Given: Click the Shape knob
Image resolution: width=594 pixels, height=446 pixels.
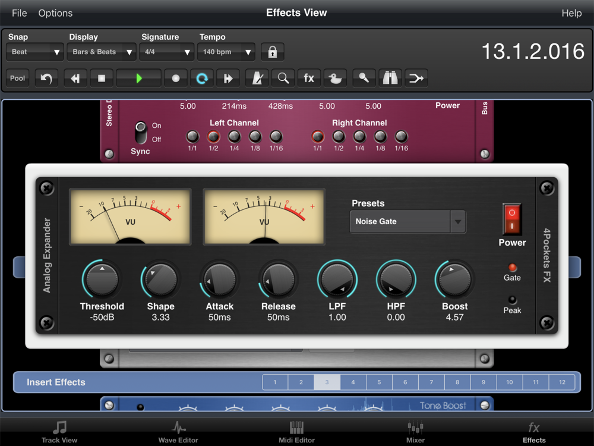Looking at the screenshot, I should (160, 279).
